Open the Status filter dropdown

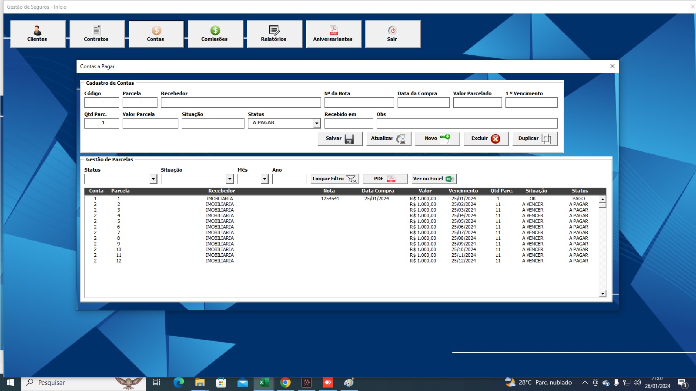(153, 179)
